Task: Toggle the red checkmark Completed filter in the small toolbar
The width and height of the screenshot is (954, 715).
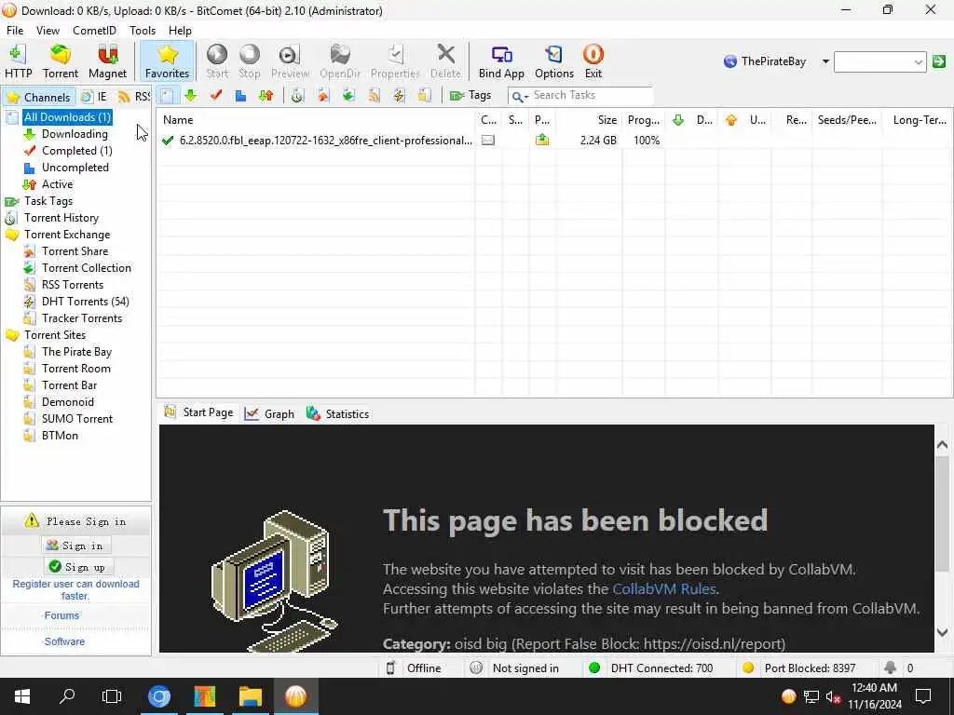Action: coord(215,96)
